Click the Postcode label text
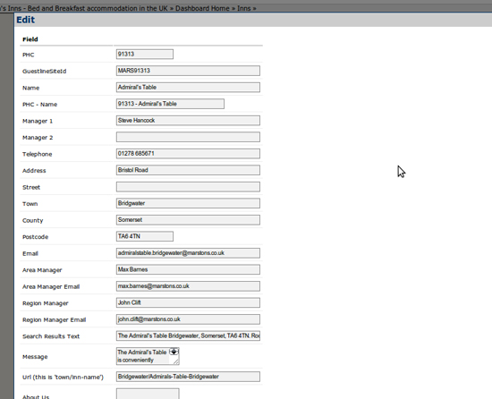The image size is (492, 399). click(35, 237)
